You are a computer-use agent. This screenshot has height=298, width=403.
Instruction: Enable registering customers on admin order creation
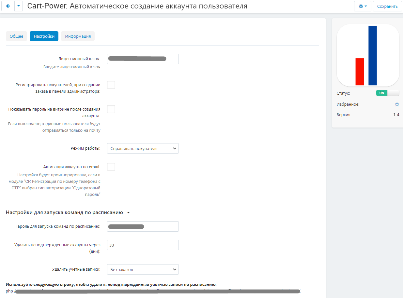coord(111,85)
